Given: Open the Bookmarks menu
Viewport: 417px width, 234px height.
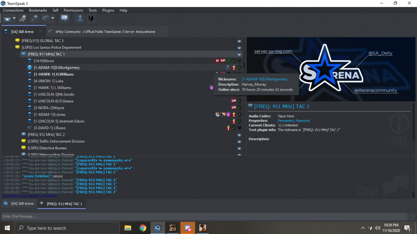Looking at the screenshot, I should (x=38, y=10).
